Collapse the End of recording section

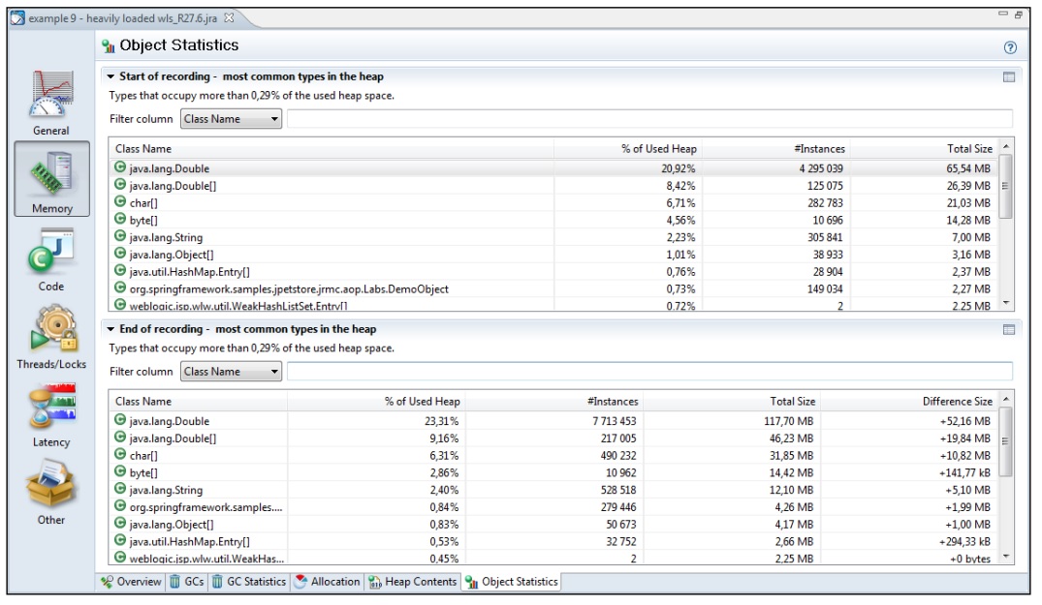(x=111, y=329)
